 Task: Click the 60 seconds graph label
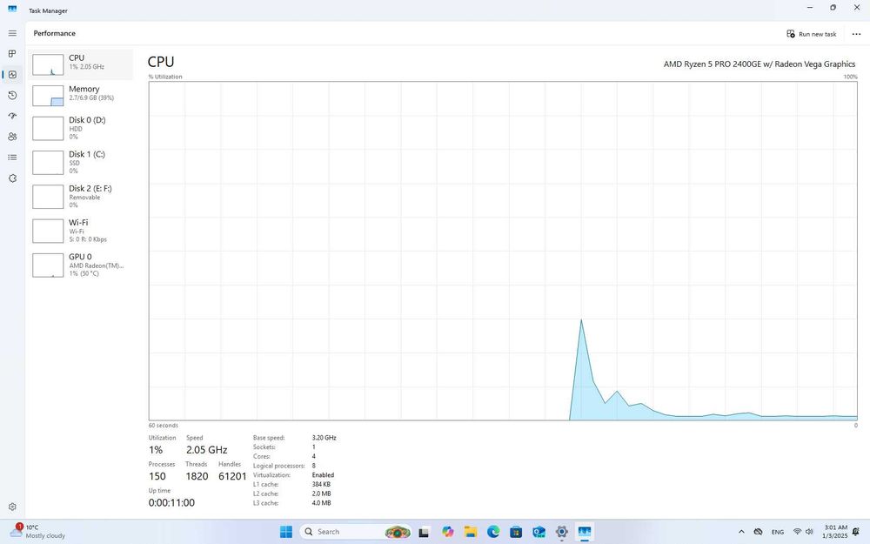pyautogui.click(x=164, y=426)
